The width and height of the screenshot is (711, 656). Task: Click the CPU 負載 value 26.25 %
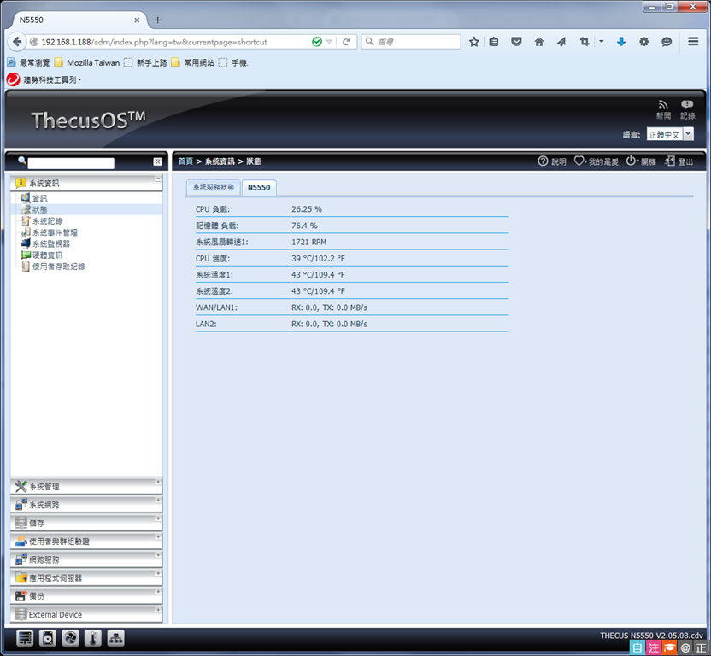coord(307,209)
